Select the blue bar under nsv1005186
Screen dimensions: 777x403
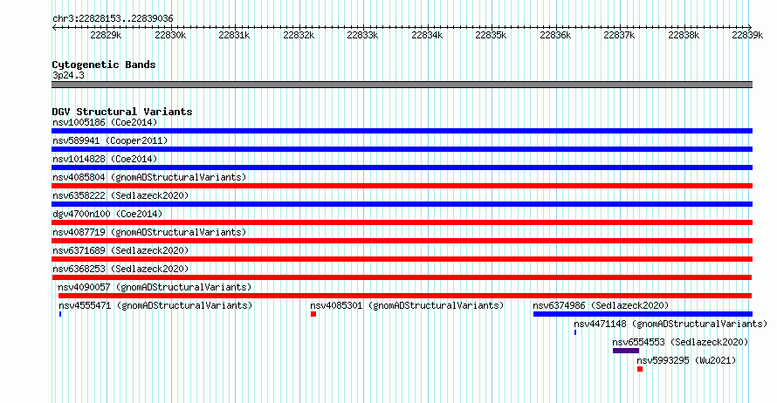point(402,131)
